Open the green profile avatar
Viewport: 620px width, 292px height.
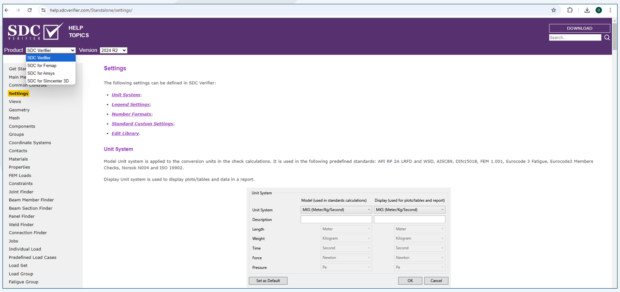[599, 10]
